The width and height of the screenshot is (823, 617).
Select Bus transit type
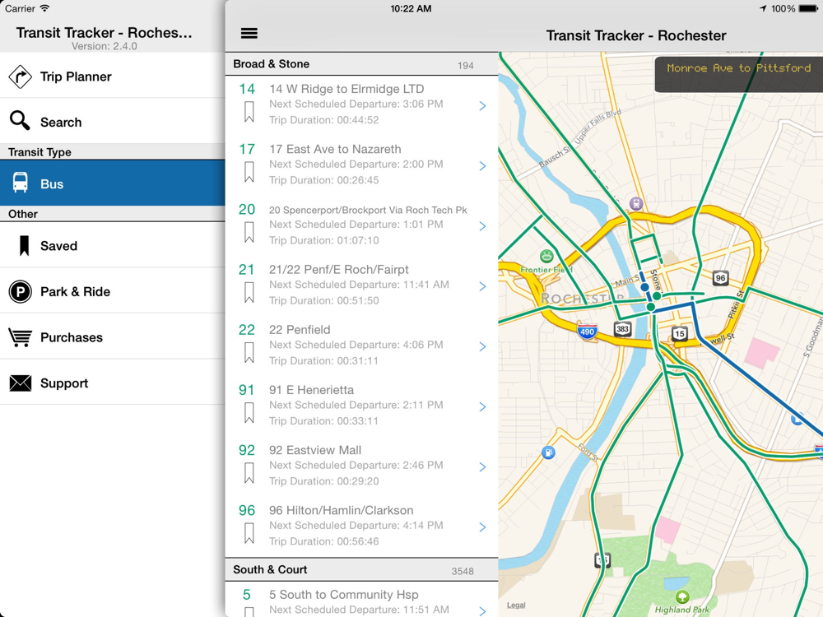112,183
